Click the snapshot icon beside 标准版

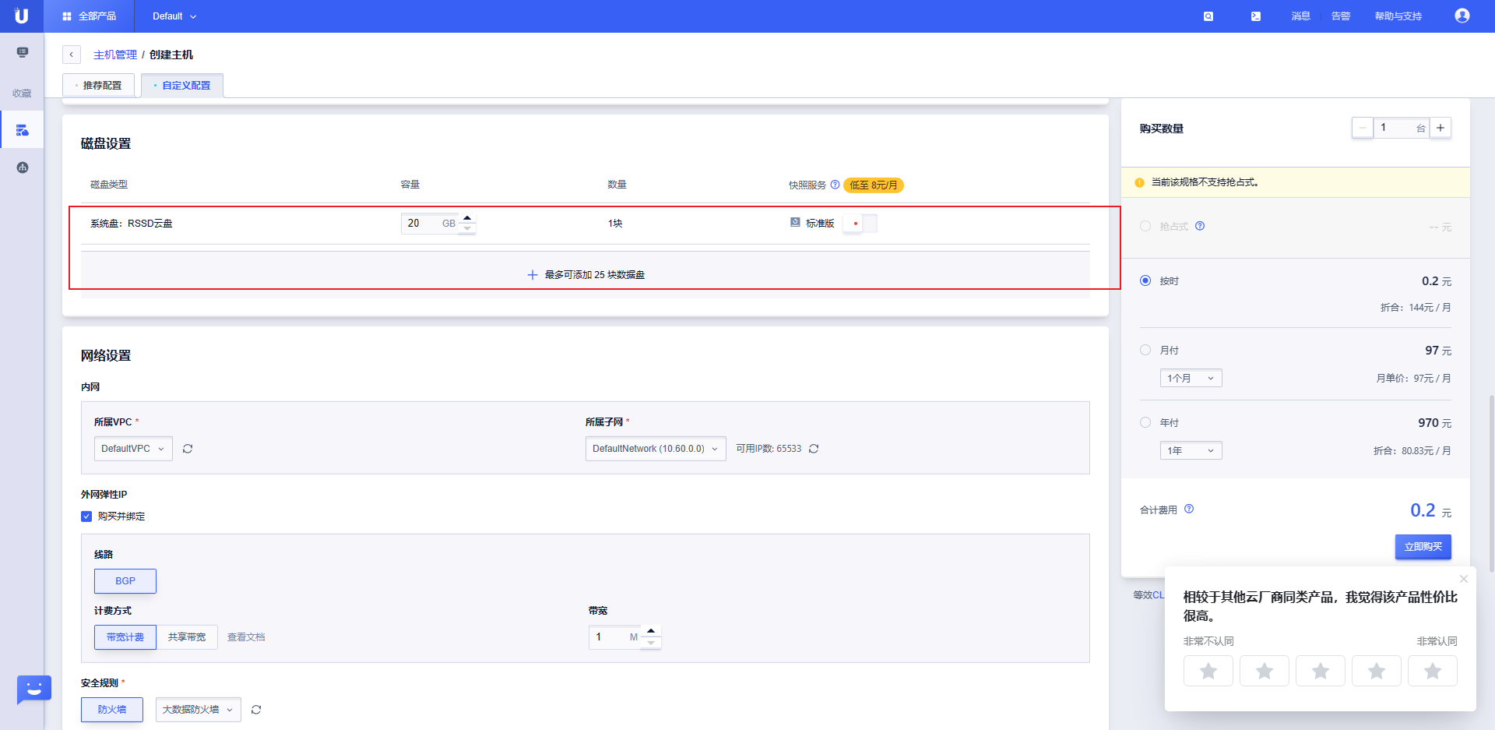(x=795, y=223)
